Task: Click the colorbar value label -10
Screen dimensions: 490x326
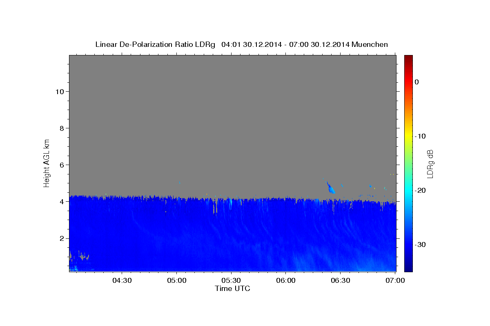Action: point(421,136)
